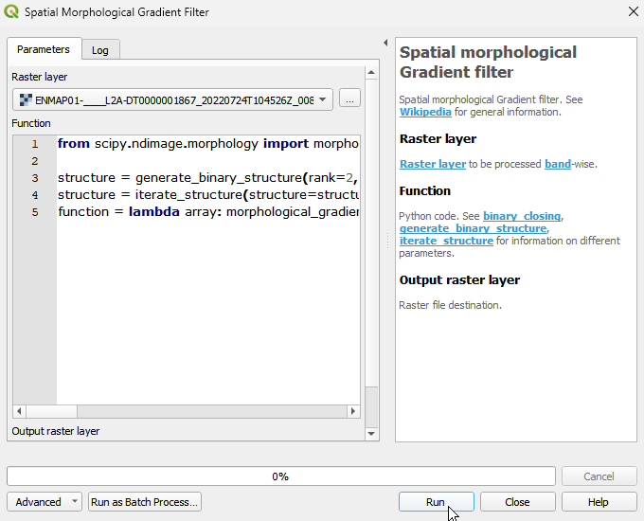Screen dimensions: 644x521
Task: Open the generate_binary_structure documentation link
Action: [x=474, y=228]
